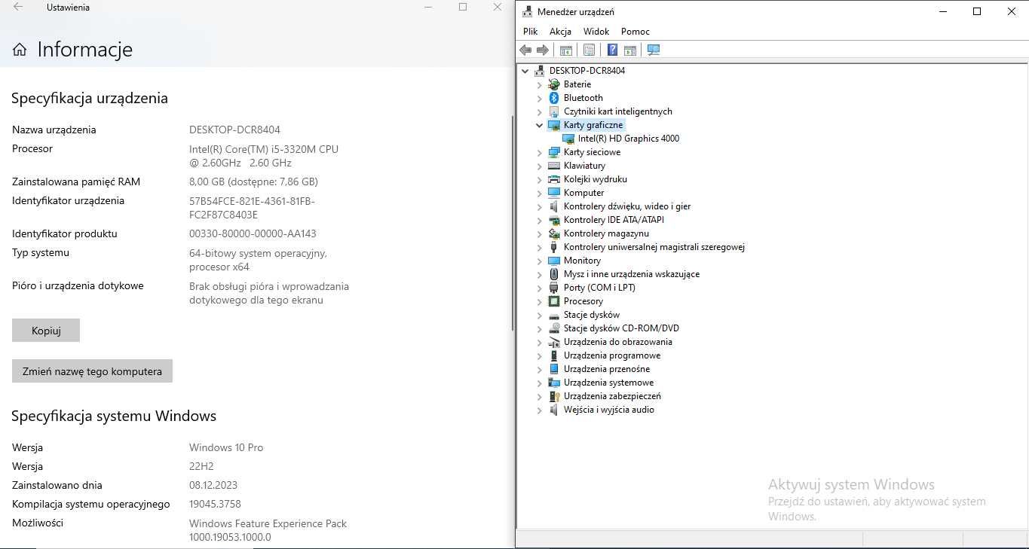This screenshot has height=549, width=1029.
Task: Select the Procesory icon
Action: [554, 301]
